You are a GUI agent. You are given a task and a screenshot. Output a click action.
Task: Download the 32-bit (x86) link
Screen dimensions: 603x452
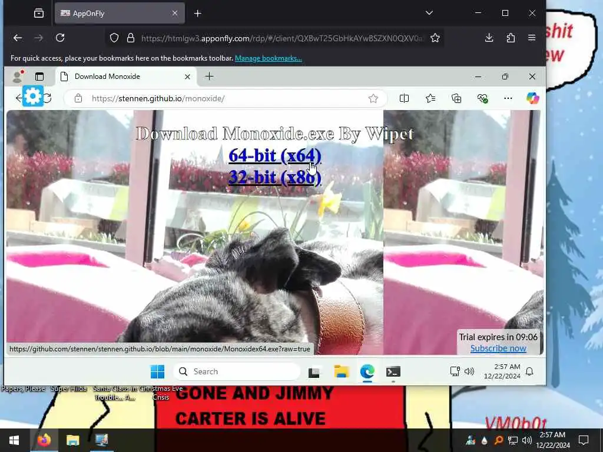click(x=274, y=178)
